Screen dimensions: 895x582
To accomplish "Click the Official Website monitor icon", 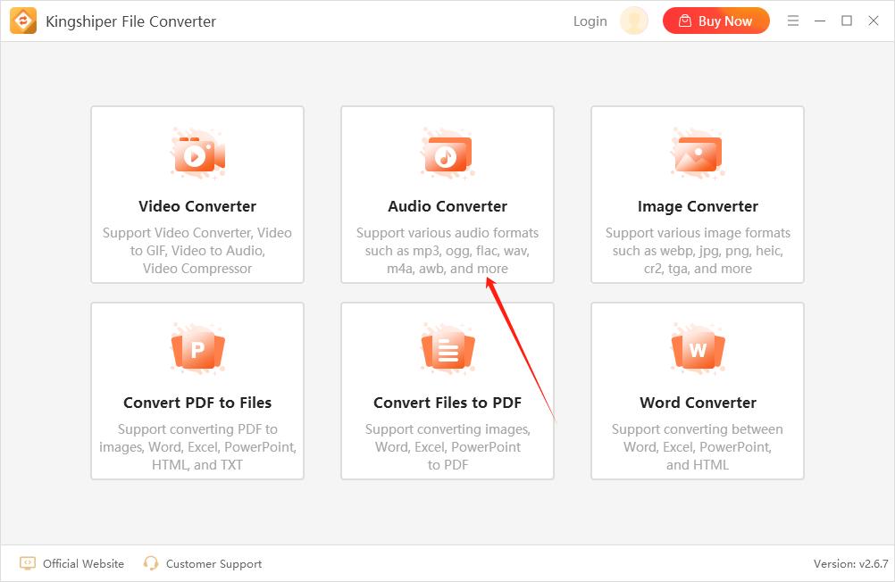I will [28, 563].
